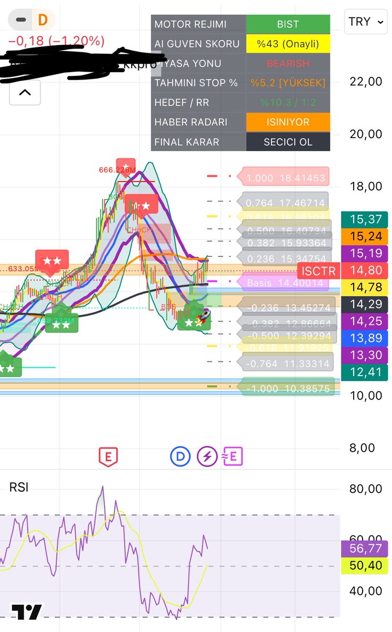Click the red CHoCH label below the peak
Viewport: 392px width, 632px height.
138,230
